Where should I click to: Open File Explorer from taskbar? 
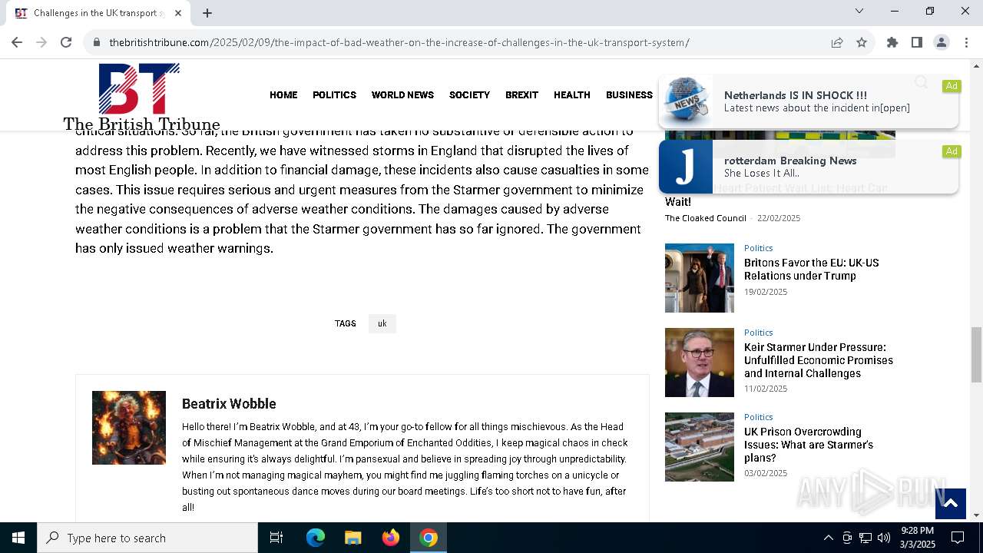tap(353, 538)
